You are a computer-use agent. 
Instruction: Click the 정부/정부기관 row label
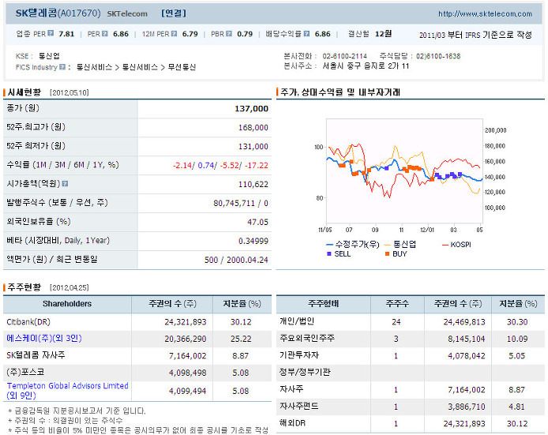[305, 372]
